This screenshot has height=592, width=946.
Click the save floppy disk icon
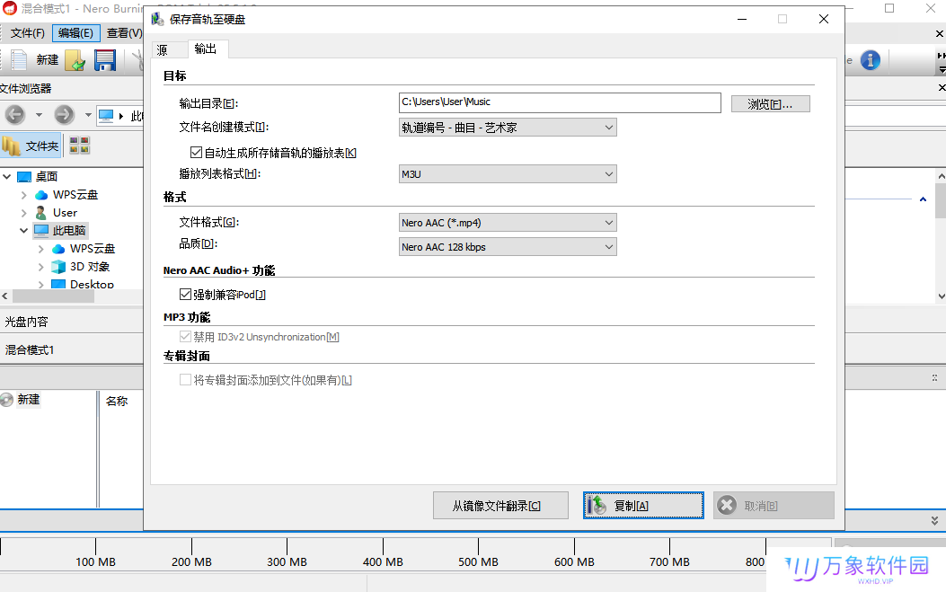point(105,60)
